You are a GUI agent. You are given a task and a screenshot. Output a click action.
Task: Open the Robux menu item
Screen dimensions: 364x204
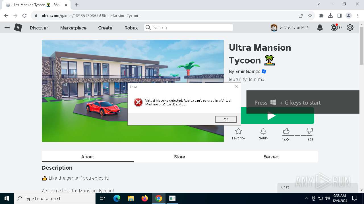131,28
